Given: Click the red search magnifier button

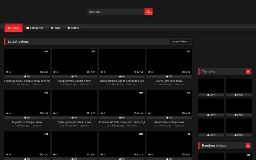Looking at the screenshot, I should [x=148, y=12].
